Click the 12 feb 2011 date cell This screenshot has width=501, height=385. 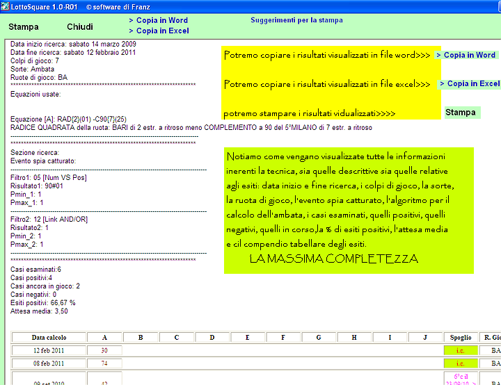pos(49,350)
